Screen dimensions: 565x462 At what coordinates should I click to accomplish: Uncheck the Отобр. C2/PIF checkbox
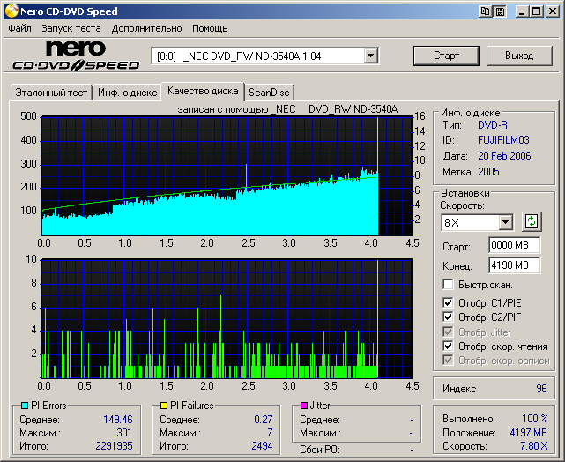[x=449, y=317]
